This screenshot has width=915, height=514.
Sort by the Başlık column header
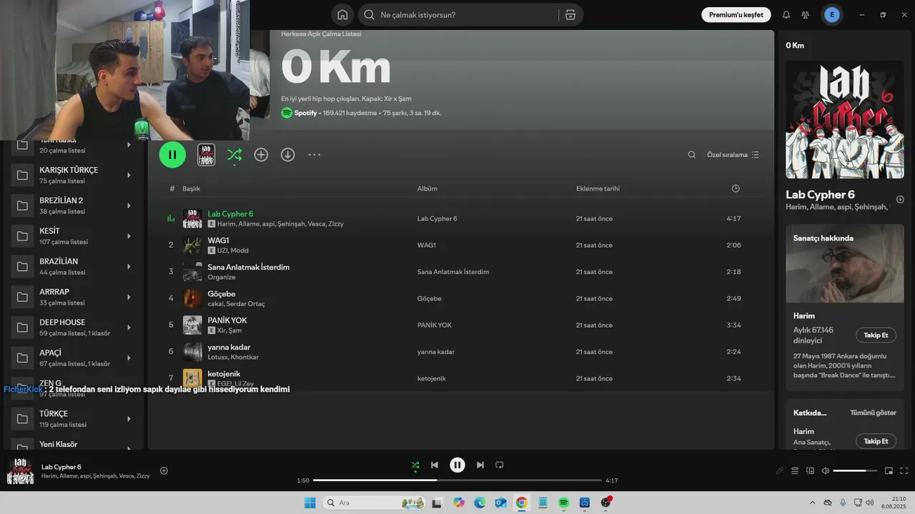pyautogui.click(x=191, y=188)
